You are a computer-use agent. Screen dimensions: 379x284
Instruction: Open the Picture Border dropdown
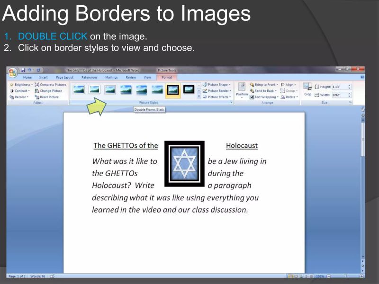tap(217, 91)
